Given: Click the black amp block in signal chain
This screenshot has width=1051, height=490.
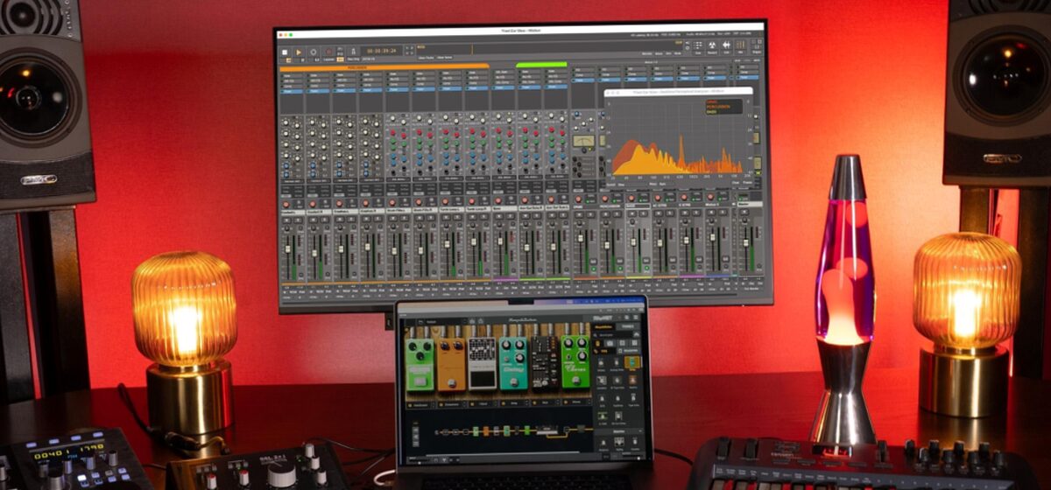Looking at the screenshot, I should click(x=547, y=430).
